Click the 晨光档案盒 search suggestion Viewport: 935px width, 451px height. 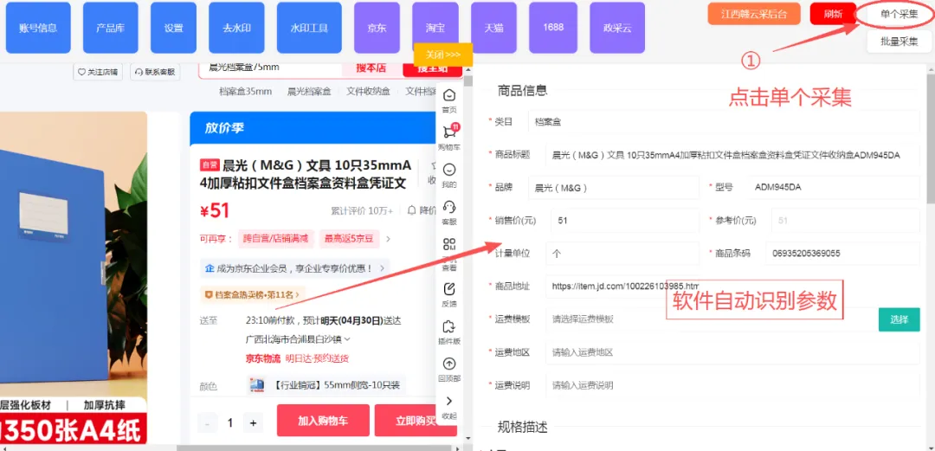tap(309, 91)
